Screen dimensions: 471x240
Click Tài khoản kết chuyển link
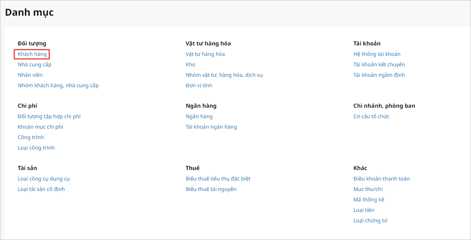click(x=379, y=64)
